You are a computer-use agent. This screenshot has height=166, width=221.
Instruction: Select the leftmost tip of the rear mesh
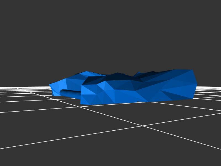pyautogui.click(x=50, y=85)
